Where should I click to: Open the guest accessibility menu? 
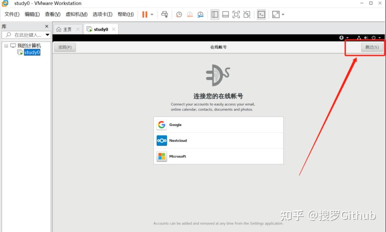344,38
